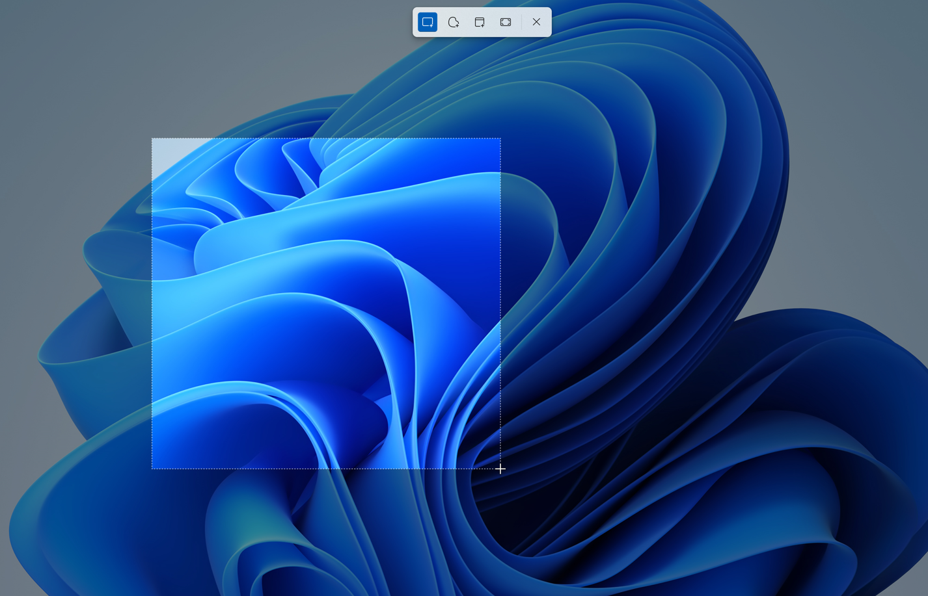The image size is (928, 596).
Task: Toggle the active rectangular selection mode
Action: pyautogui.click(x=428, y=21)
